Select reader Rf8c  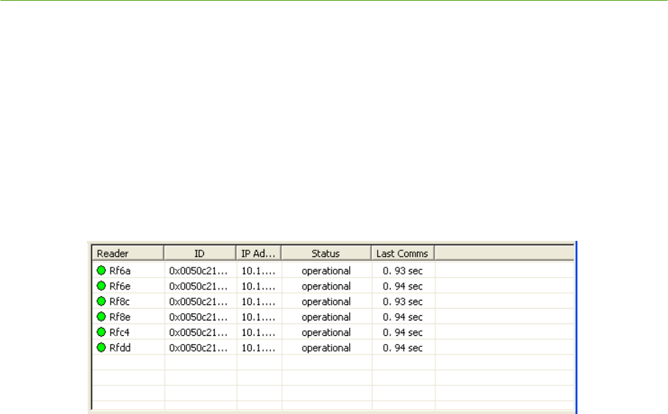pyautogui.click(x=119, y=301)
